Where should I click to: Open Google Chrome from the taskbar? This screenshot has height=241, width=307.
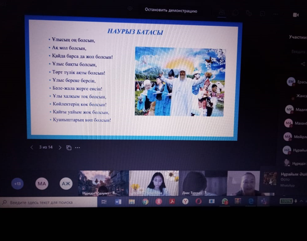click(x=145, y=202)
